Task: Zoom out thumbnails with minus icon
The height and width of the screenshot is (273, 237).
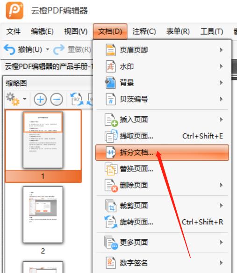Action: 57,100
